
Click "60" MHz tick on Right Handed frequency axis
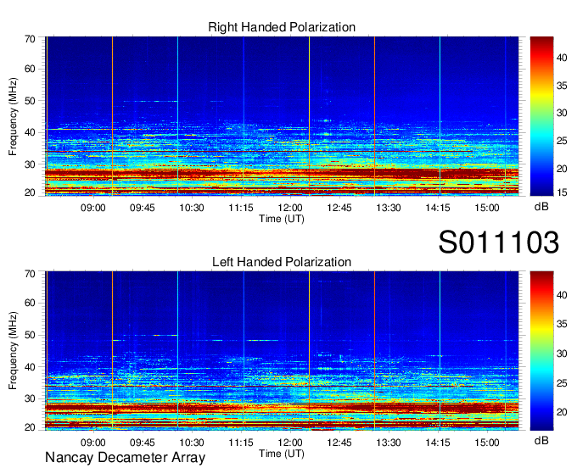(30, 69)
